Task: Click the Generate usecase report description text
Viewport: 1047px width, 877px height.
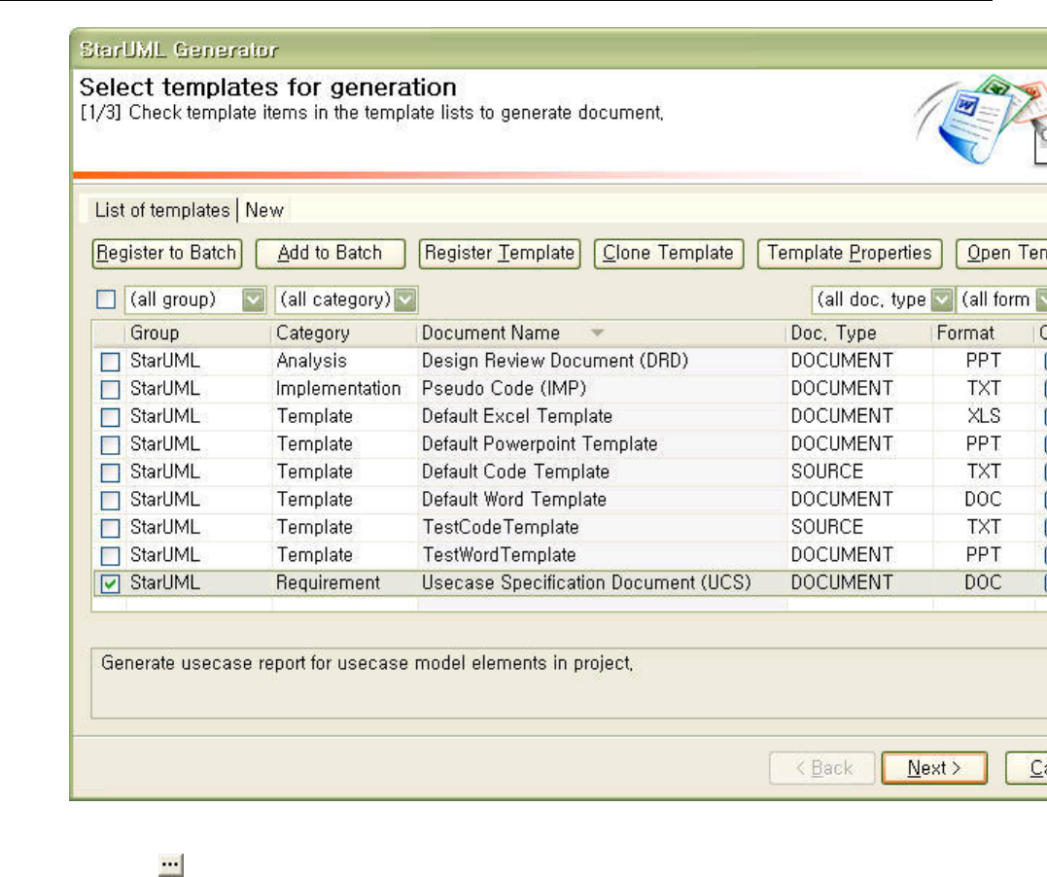Action: tap(366, 663)
